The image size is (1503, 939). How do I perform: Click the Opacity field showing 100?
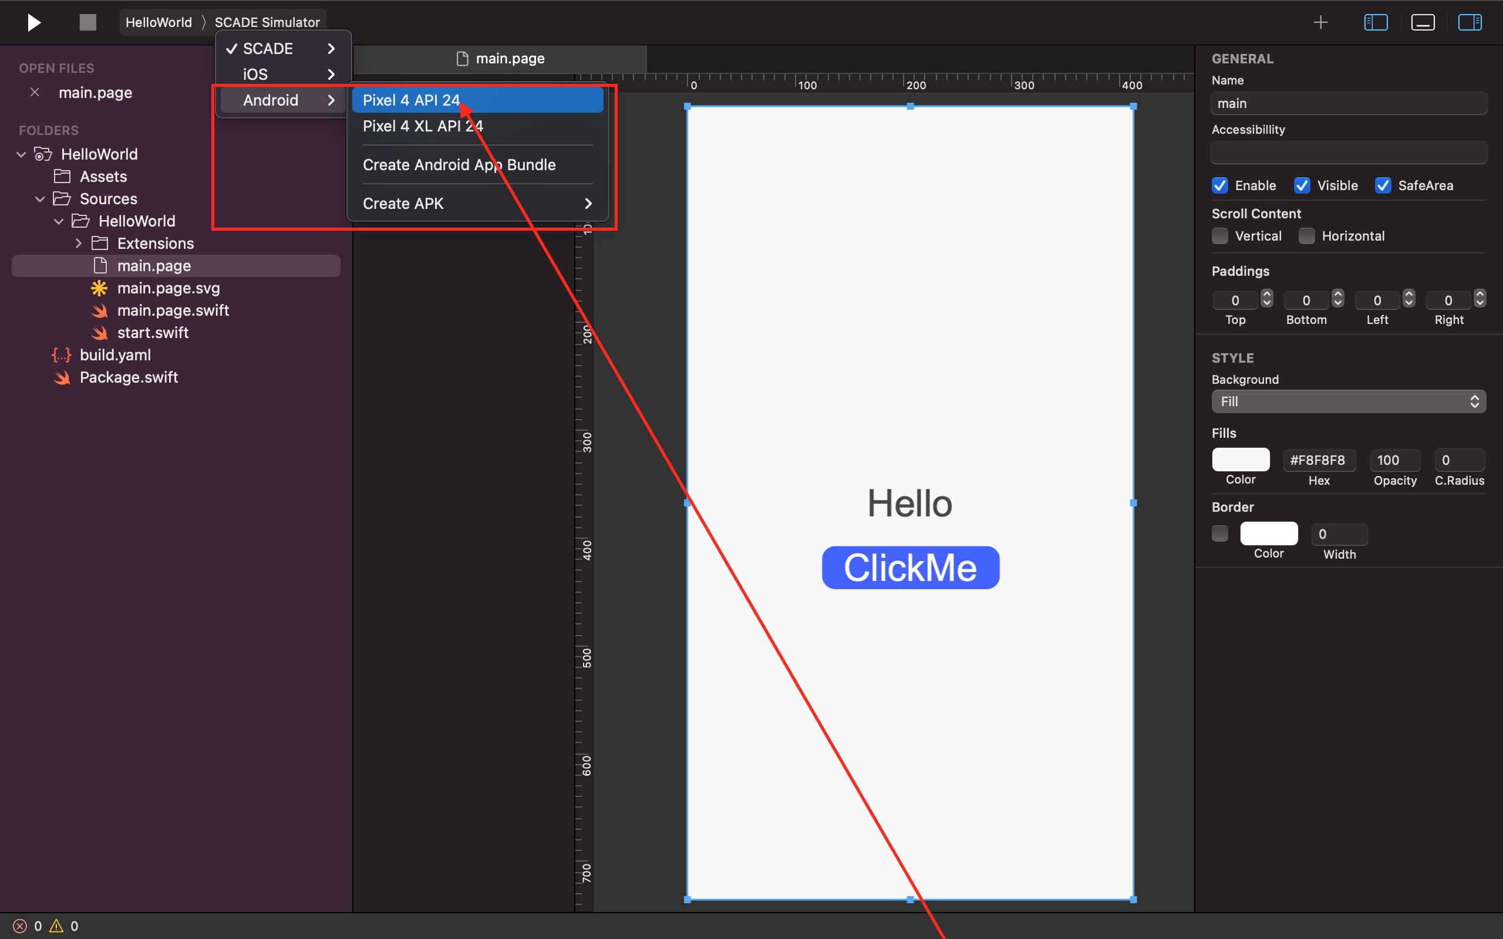(x=1395, y=460)
